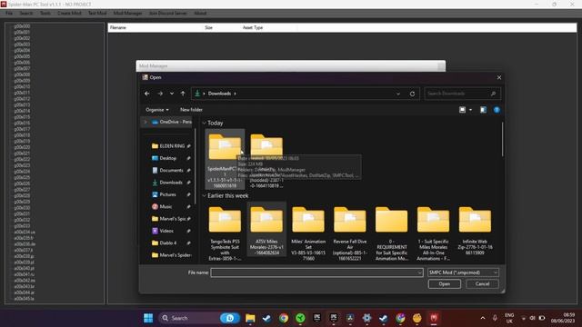Click the Cancel button

pos(482,284)
